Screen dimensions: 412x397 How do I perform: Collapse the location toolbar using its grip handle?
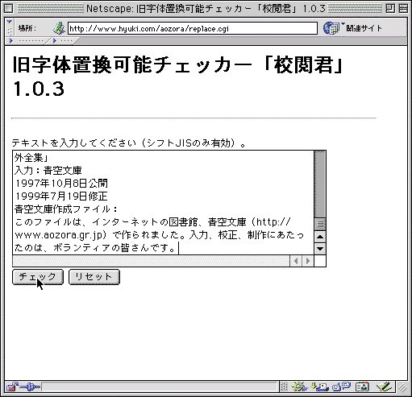[9, 28]
